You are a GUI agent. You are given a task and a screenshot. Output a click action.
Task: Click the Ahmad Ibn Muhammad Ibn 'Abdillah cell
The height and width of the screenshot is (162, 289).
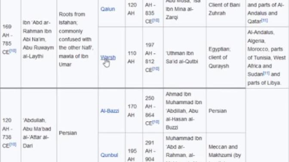point(184,111)
